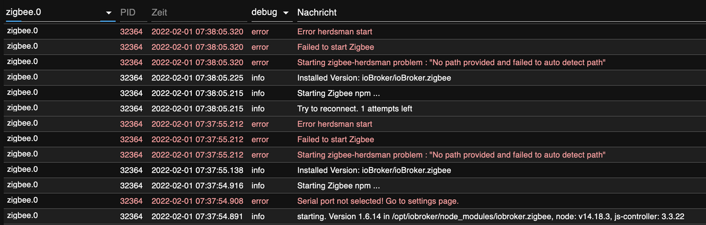Screen dimensions: 706x225
Task: Click the zigbee.0 filter input field text
Action: [24, 12]
